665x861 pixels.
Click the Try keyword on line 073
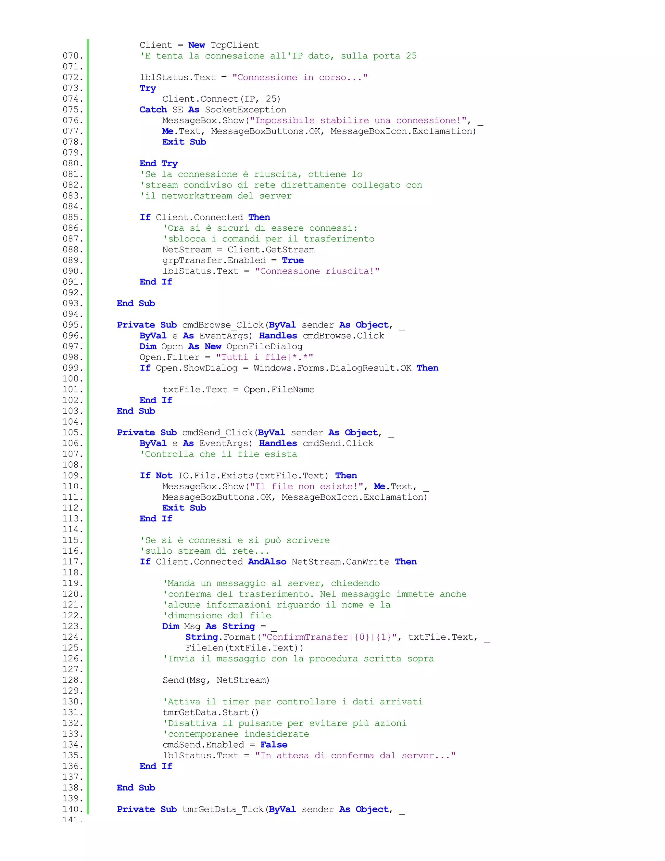click(x=148, y=88)
